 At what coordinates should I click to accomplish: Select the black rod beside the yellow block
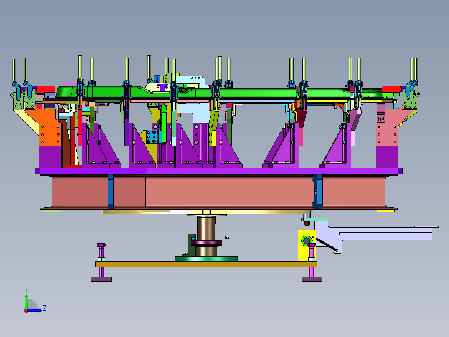327,245
